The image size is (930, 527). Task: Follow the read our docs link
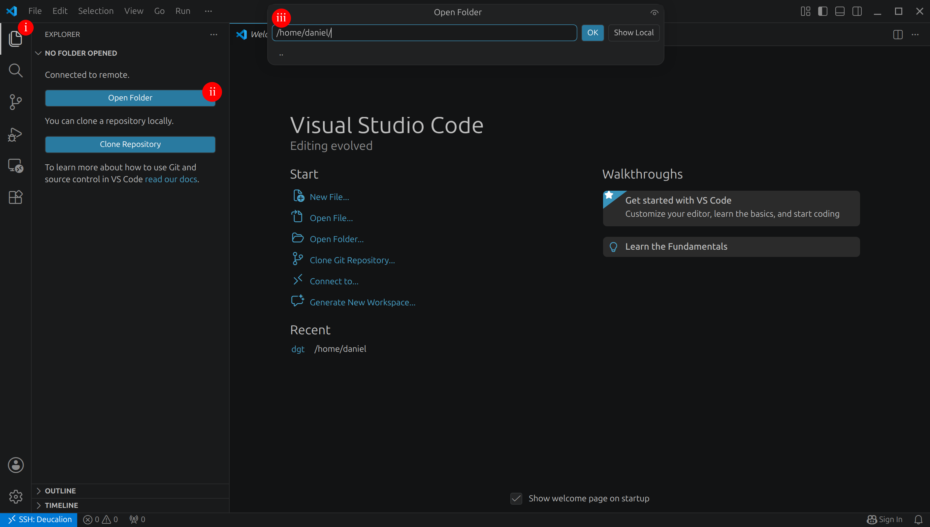click(171, 179)
